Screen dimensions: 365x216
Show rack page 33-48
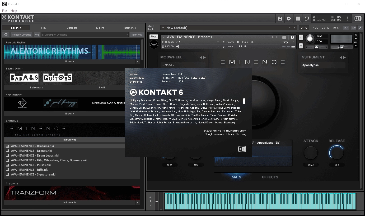pos(326,28)
